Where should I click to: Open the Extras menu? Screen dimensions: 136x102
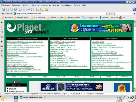coord(56,5)
